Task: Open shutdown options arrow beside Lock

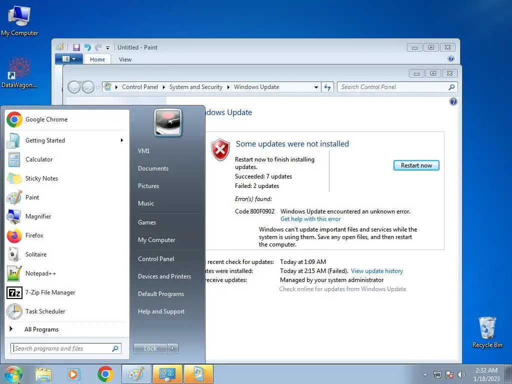Action: (x=172, y=348)
